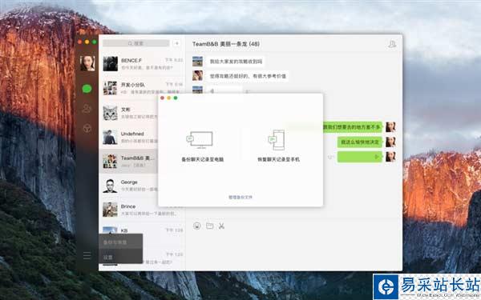Open the Chats tab green bubble icon
Viewport: 481px width, 300px height.
click(x=87, y=89)
